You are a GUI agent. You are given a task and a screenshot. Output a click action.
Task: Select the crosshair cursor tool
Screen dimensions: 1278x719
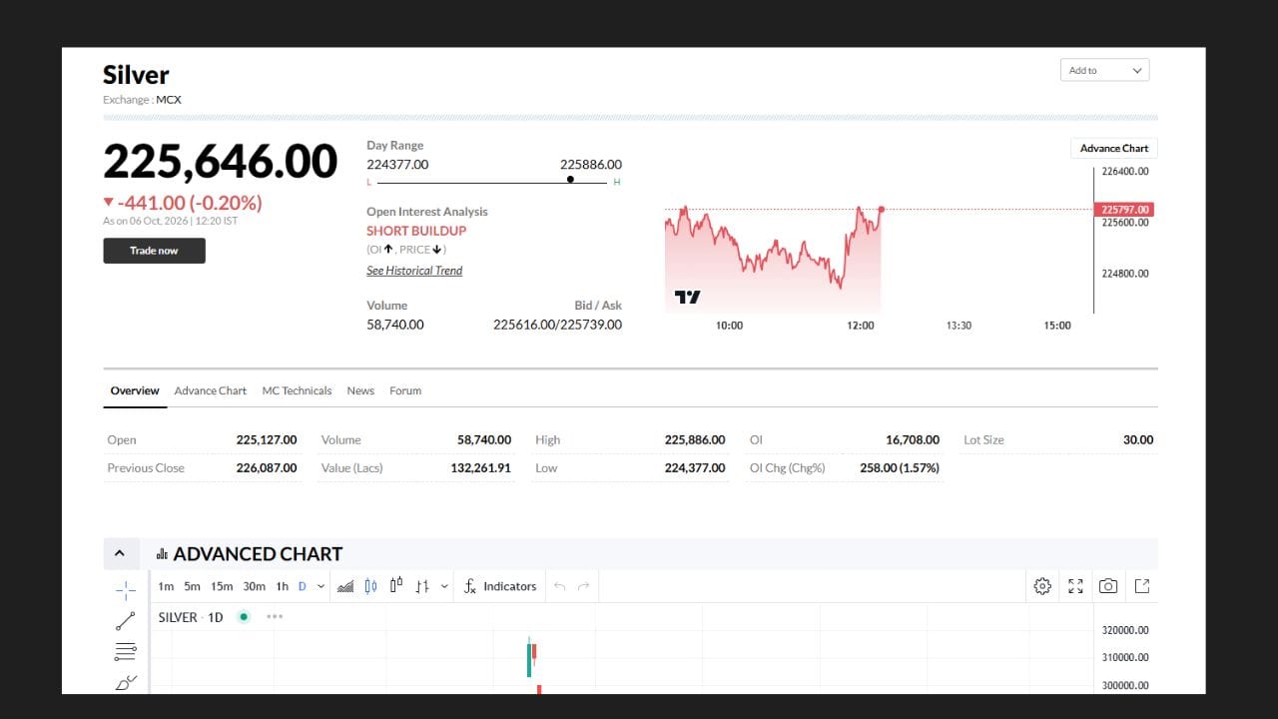(x=126, y=589)
